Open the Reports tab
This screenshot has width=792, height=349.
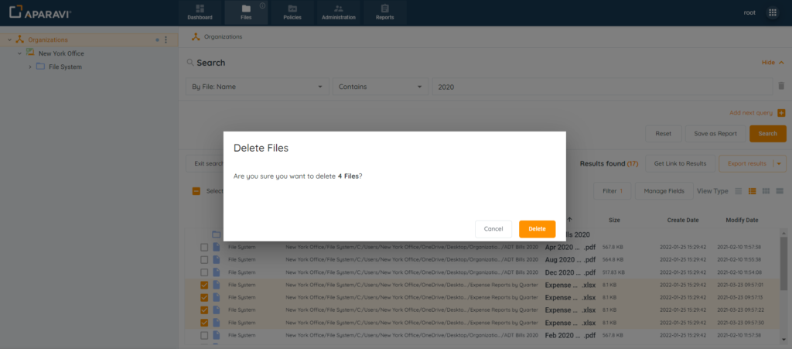point(384,12)
